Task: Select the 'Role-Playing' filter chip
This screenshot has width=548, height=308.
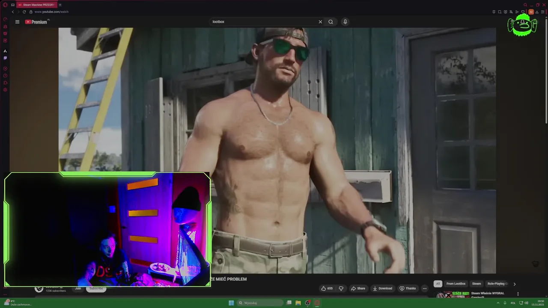Action: 497,284
